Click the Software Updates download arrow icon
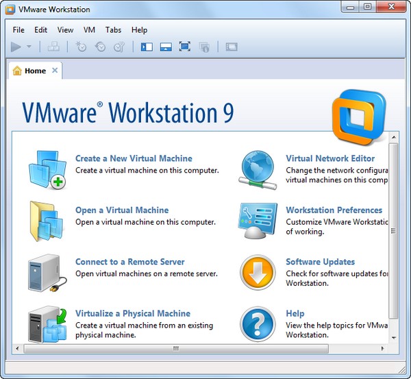The image size is (411, 379). (x=258, y=273)
